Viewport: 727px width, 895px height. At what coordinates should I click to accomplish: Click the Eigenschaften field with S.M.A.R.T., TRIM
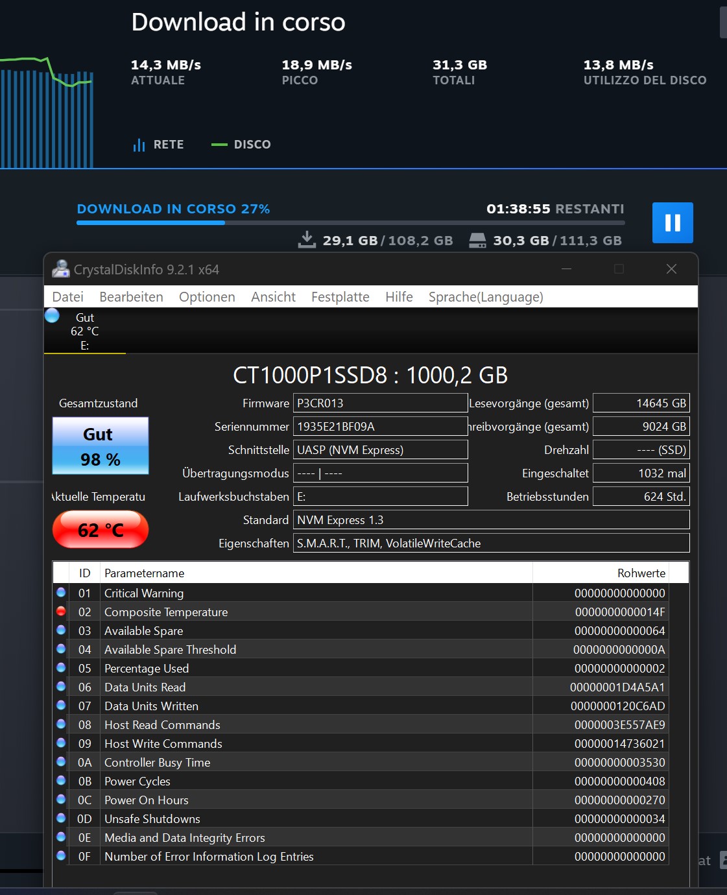491,543
